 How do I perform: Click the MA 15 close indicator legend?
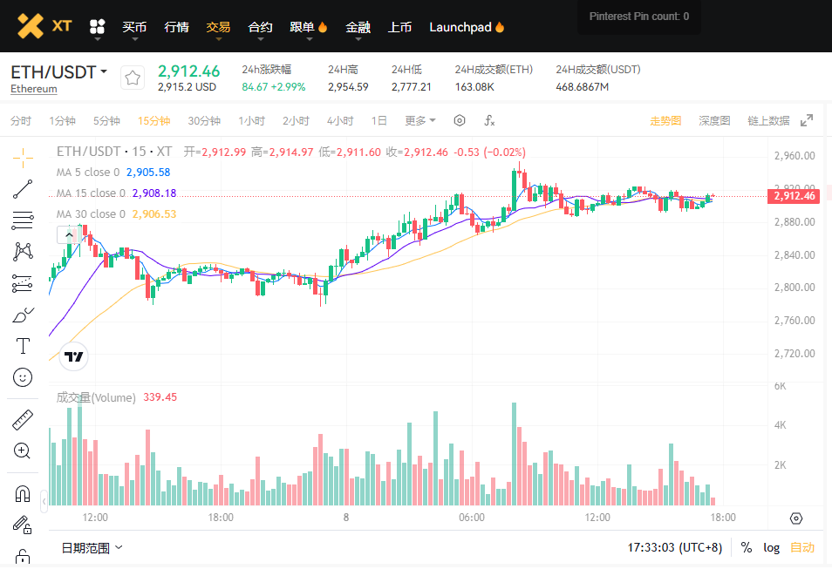pos(116,193)
